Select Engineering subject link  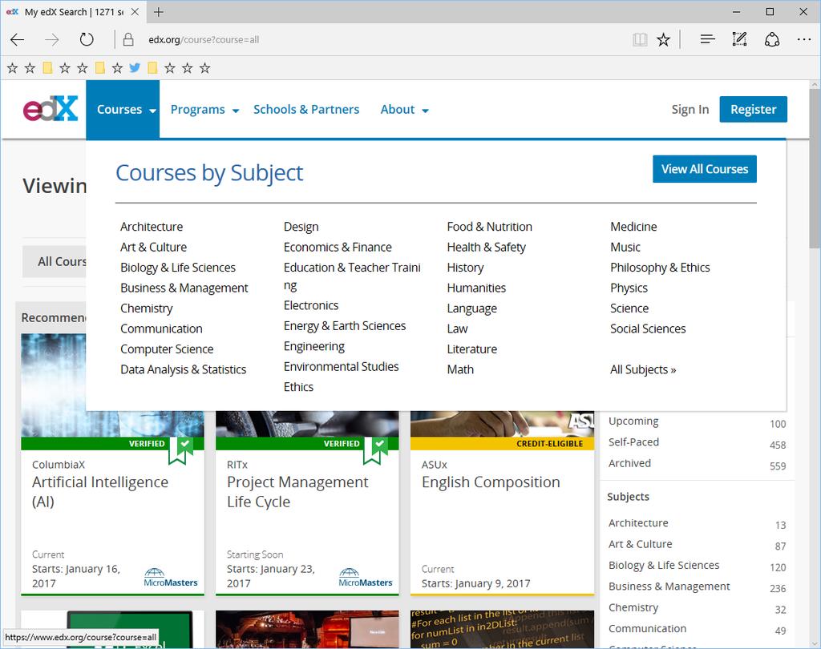tap(314, 346)
